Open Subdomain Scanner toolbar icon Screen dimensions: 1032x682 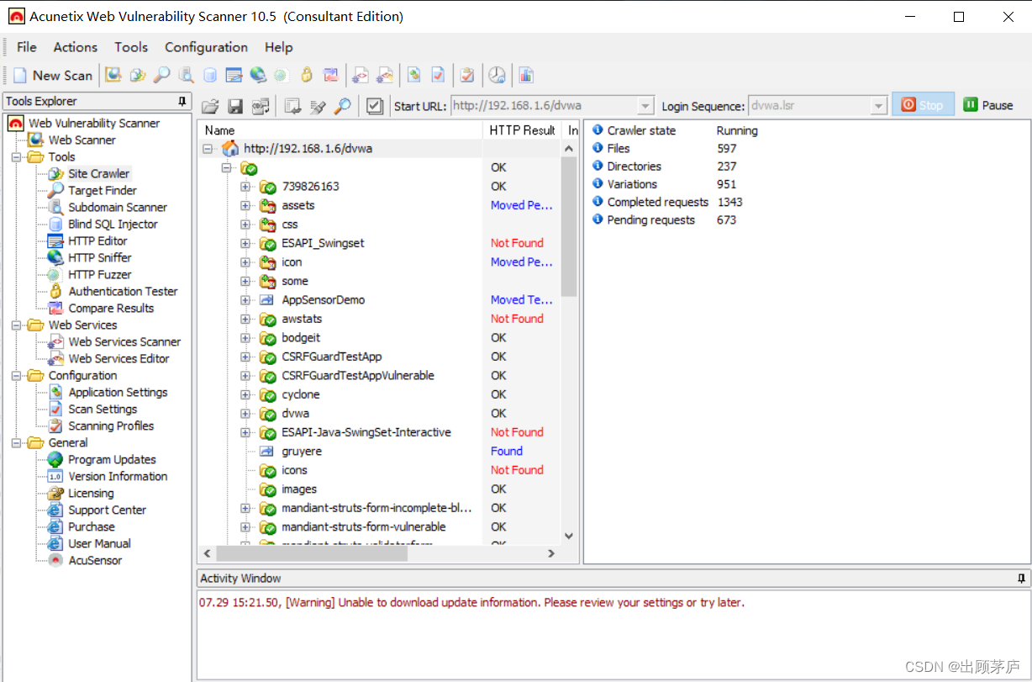pyautogui.click(x=186, y=75)
